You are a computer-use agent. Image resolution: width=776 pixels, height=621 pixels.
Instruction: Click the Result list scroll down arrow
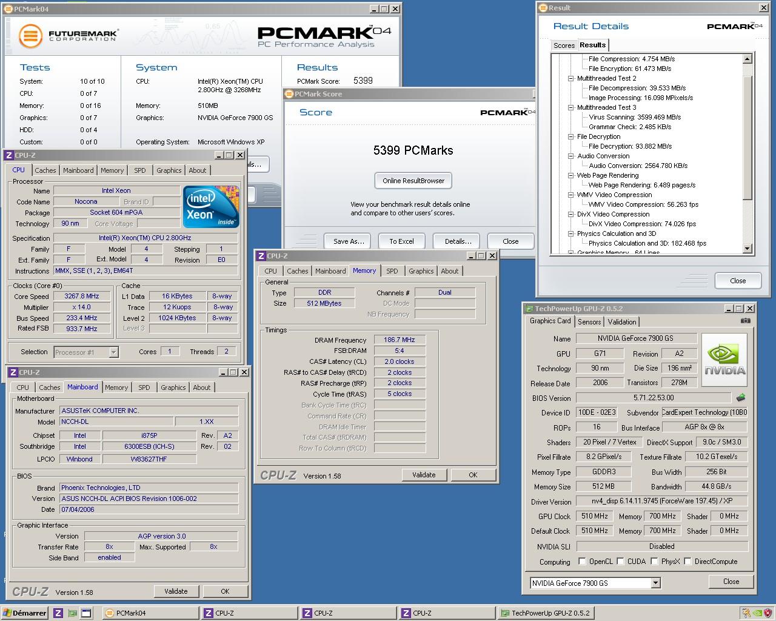pos(747,249)
